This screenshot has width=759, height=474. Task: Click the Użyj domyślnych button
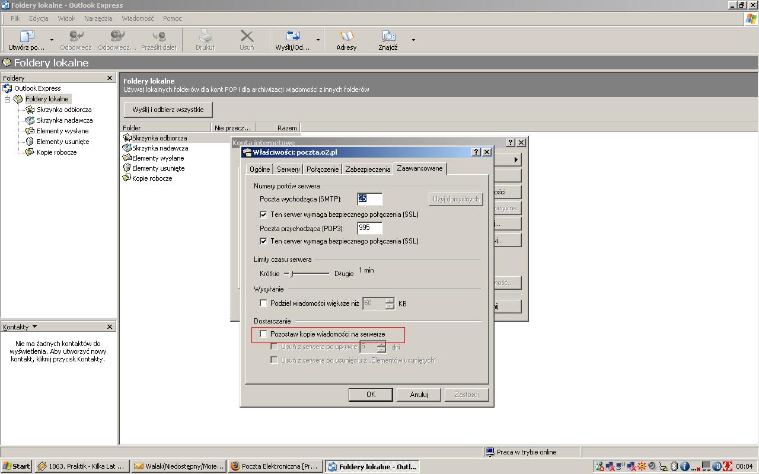coord(455,199)
